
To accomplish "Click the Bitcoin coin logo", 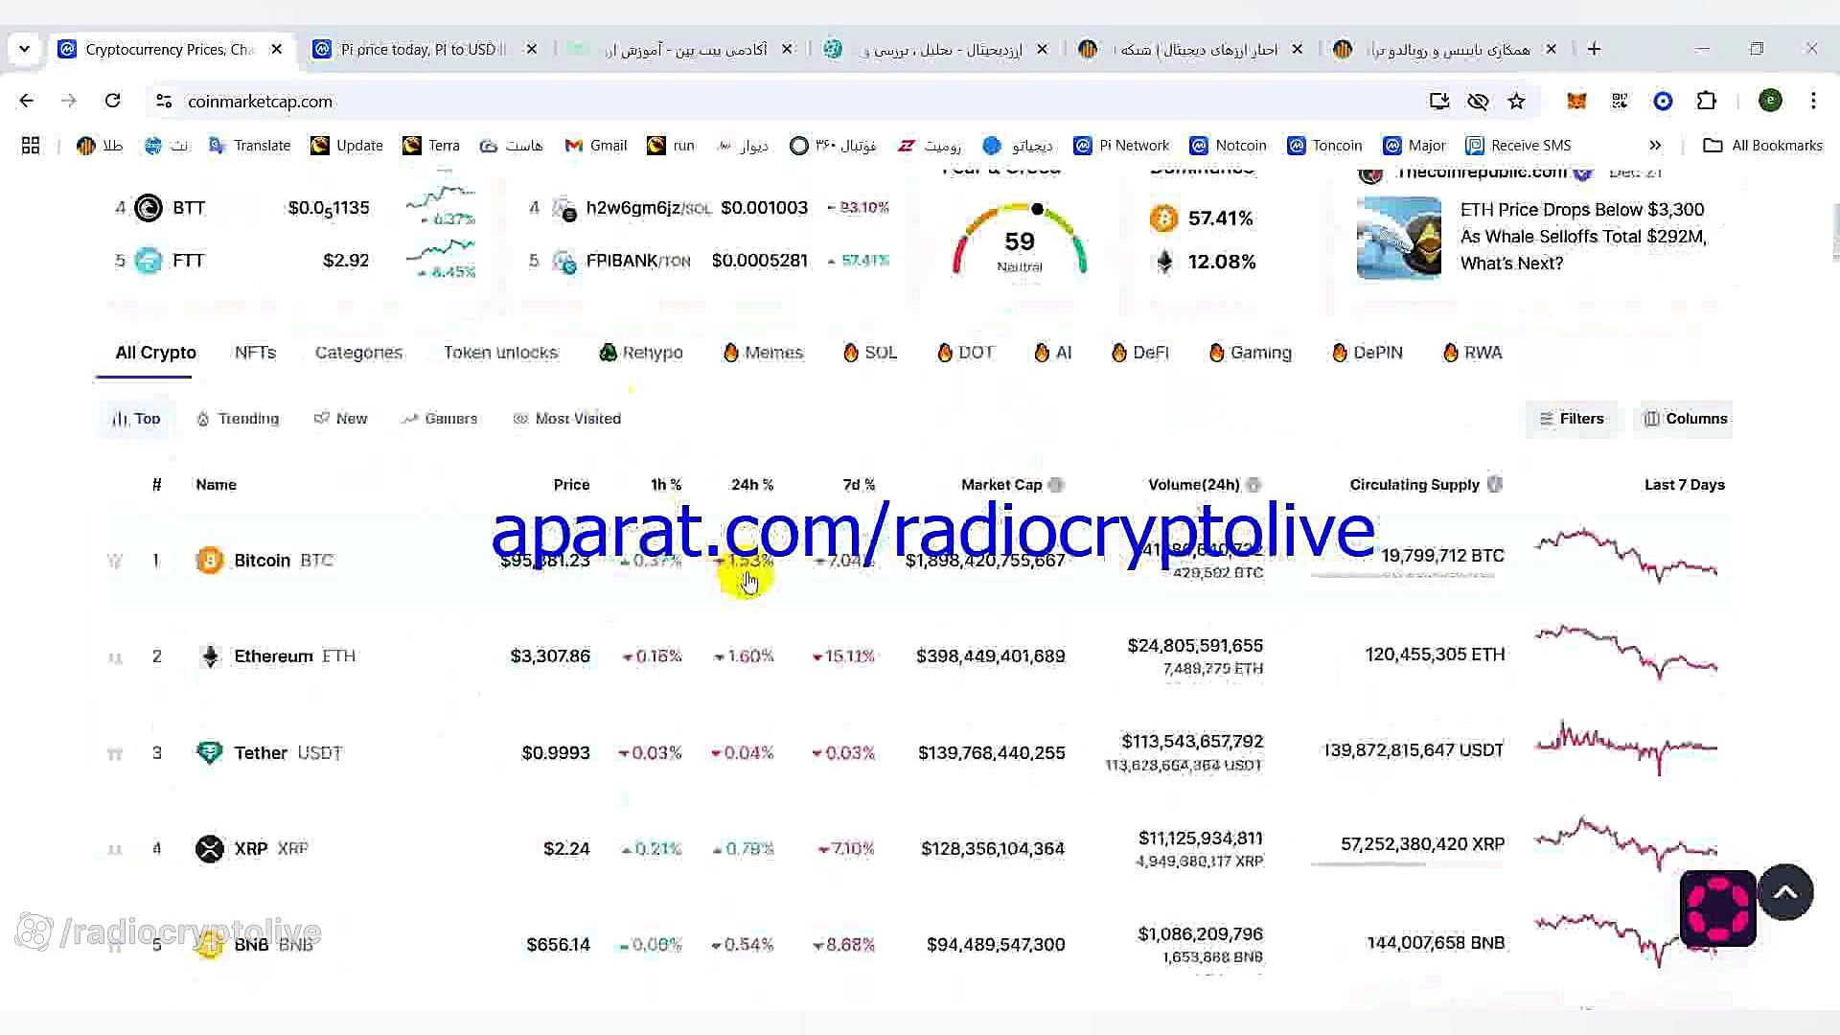I will pos(209,561).
